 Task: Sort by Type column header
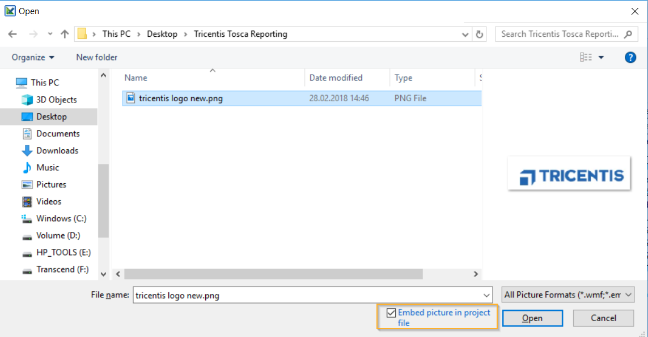(403, 77)
